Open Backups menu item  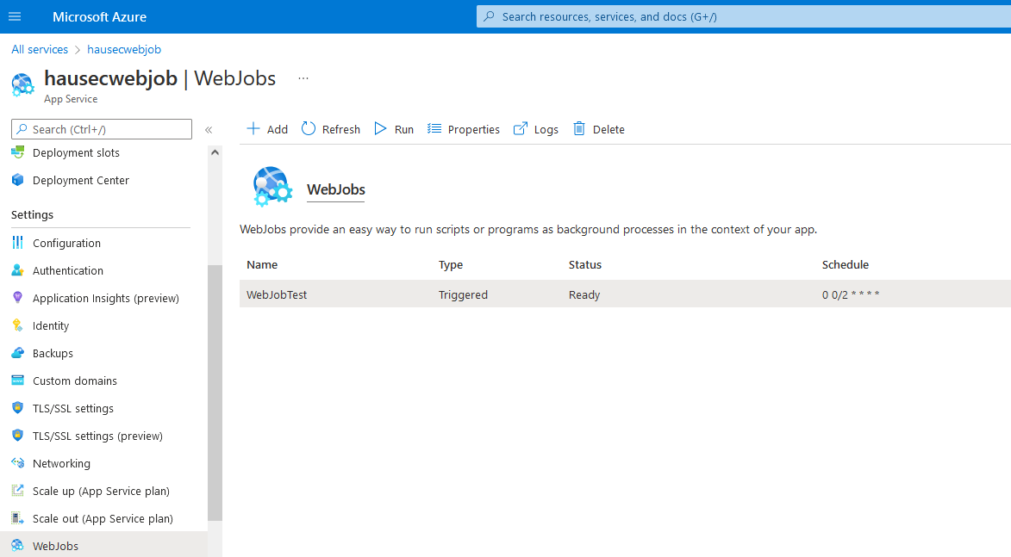point(53,354)
